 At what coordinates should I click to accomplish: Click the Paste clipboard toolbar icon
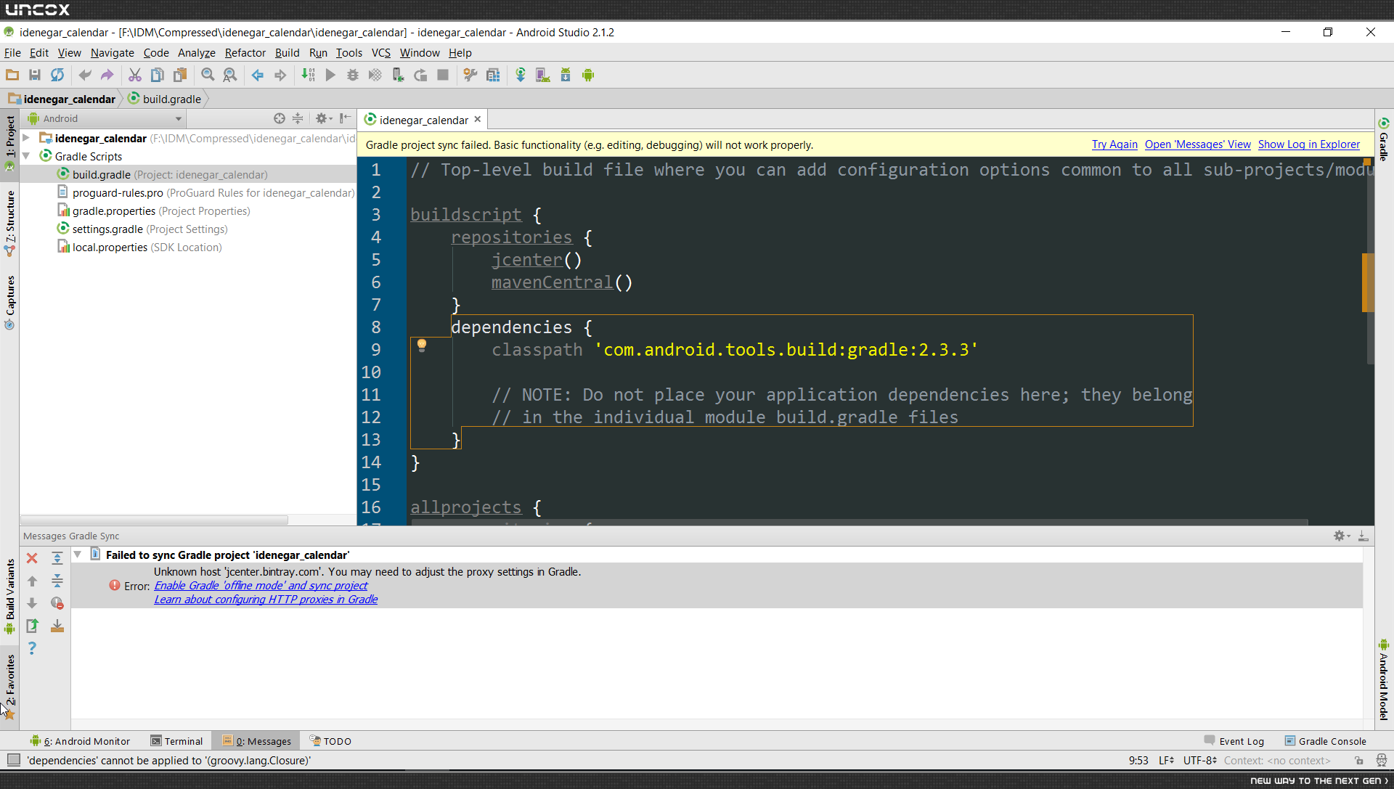coord(180,75)
